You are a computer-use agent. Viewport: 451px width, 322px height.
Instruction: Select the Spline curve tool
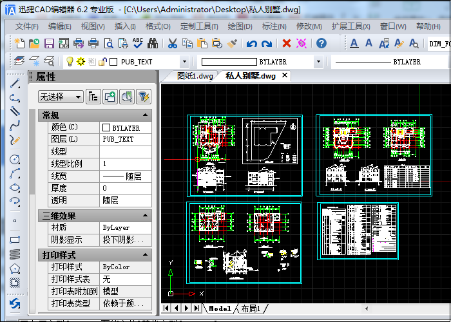tap(15, 126)
